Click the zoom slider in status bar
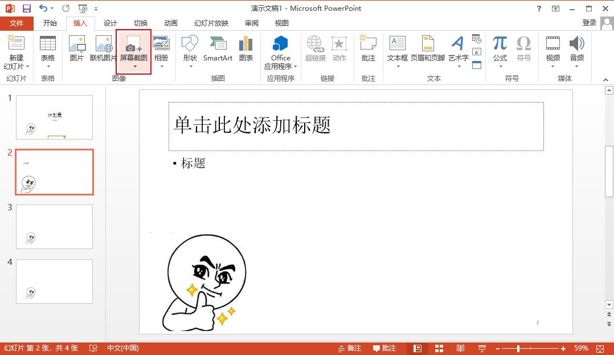This screenshot has width=614, height=355. point(518,348)
